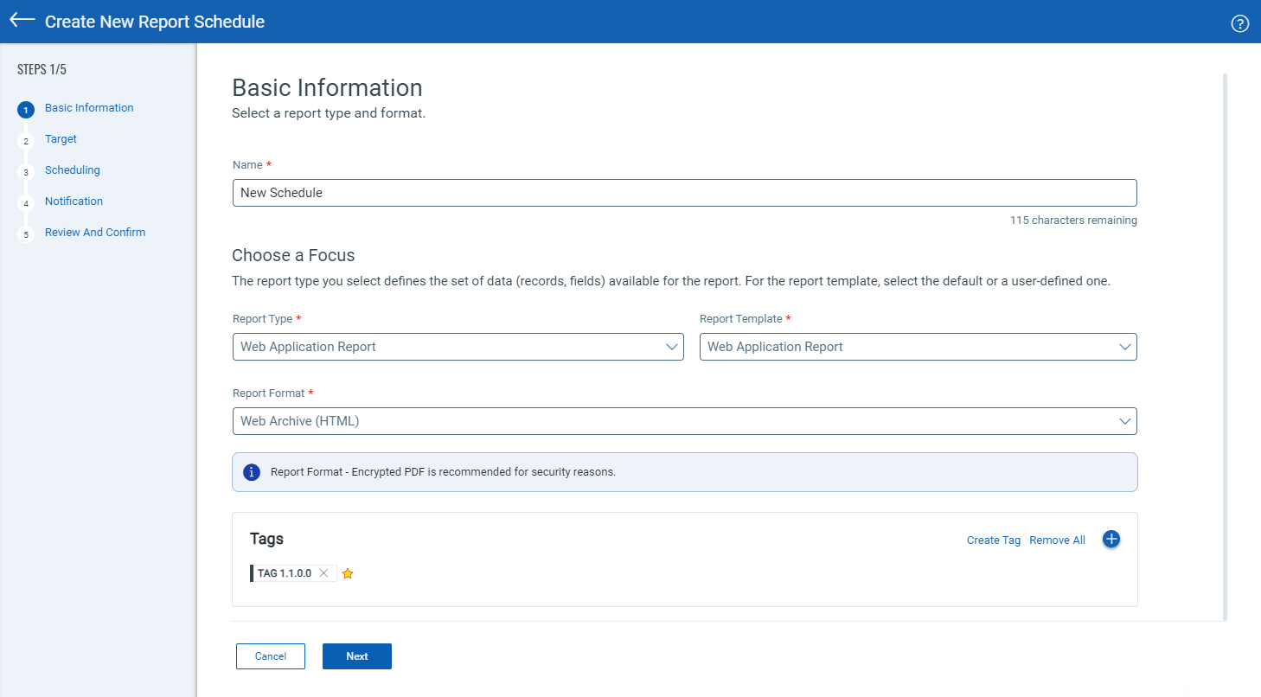Open the help question mark icon
1261x697 pixels.
[1239, 23]
